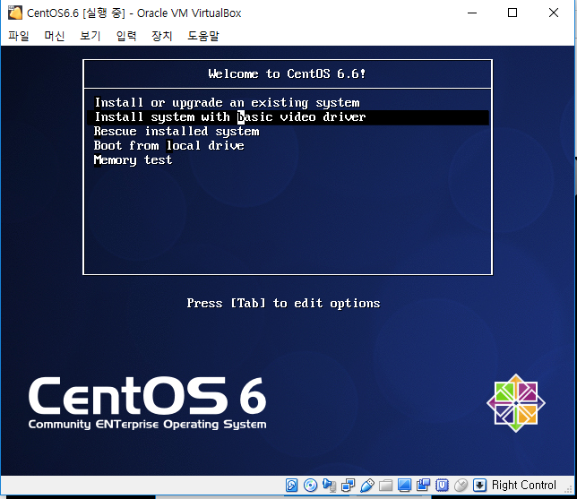Open the 보기 menu
Viewport: 577px width, 499px height.
click(90, 36)
